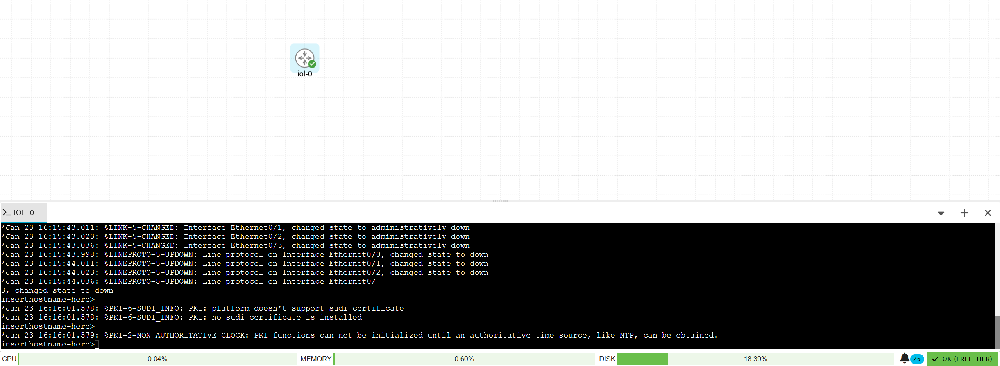Viewport: 1000px width, 366px height.
Task: Click the iol-0 router node icon
Action: (x=304, y=59)
